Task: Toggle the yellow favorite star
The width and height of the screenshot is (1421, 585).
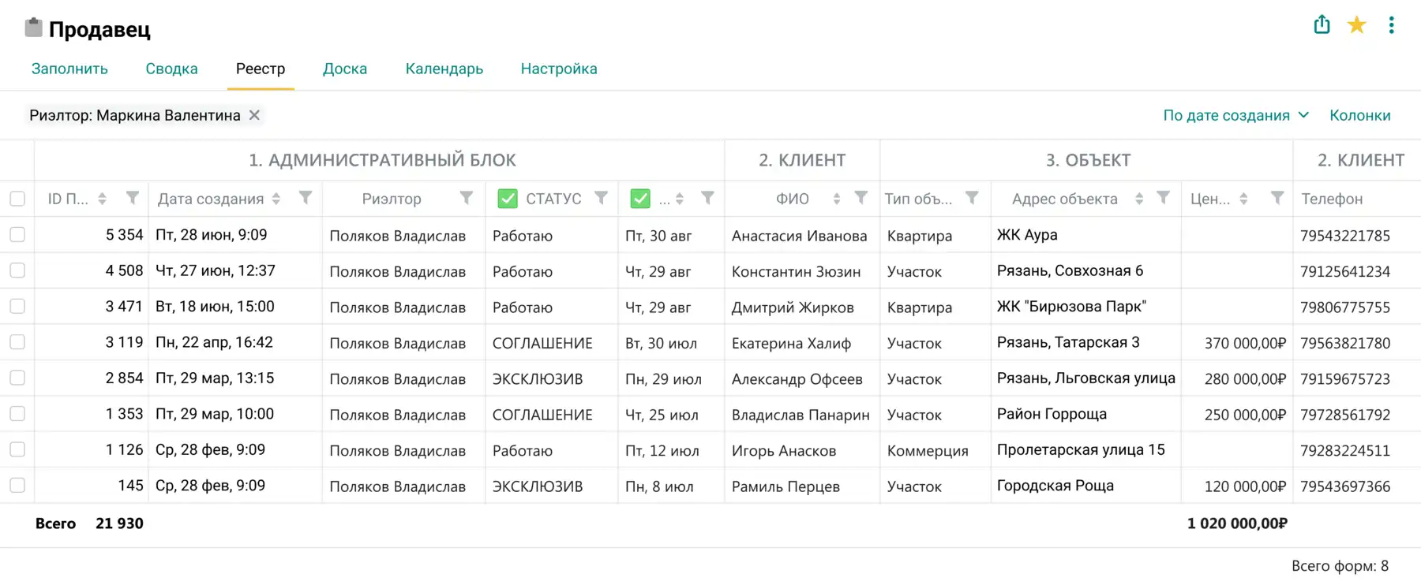Action: point(1356,25)
